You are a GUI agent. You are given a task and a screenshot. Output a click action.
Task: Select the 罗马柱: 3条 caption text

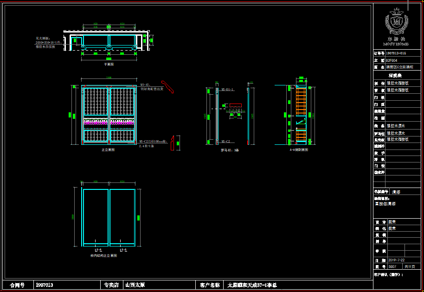229,150
